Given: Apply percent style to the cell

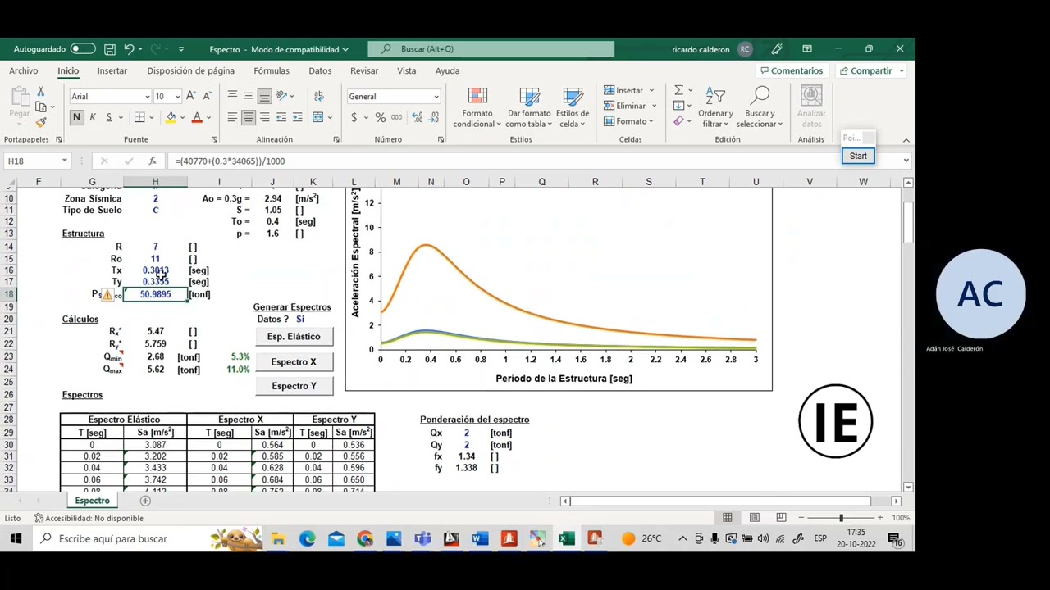Looking at the screenshot, I should click(381, 118).
